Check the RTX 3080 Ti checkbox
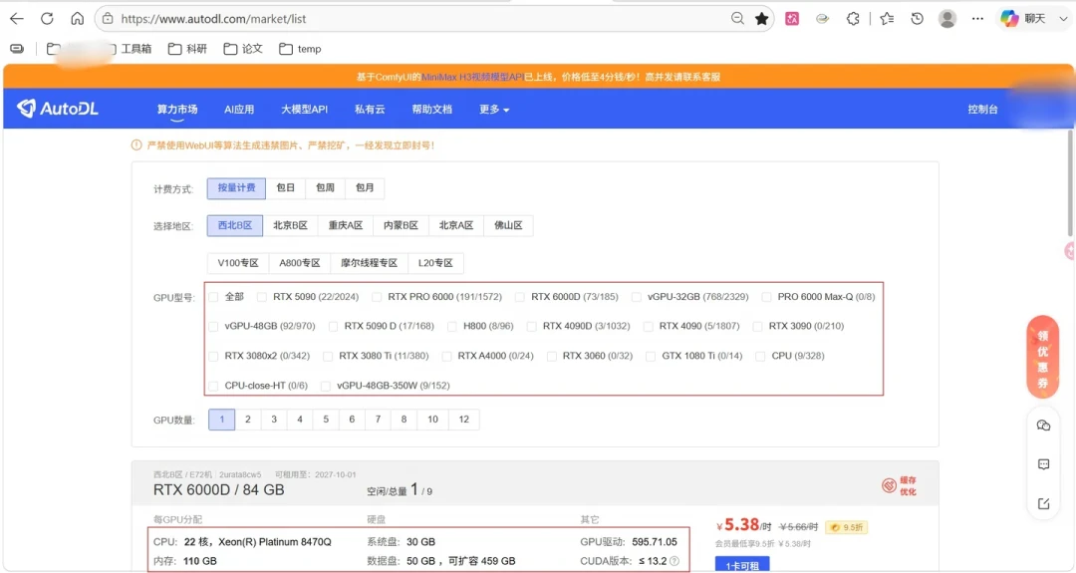1076x573 pixels. point(328,356)
